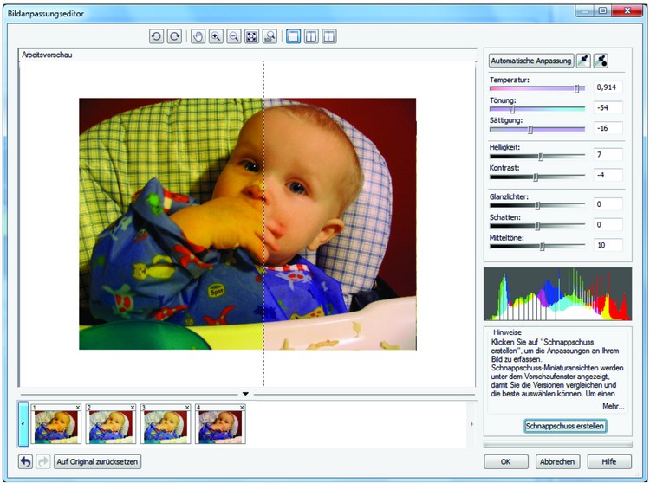
Task: Rotate image counterclockwise with toolbar icon
Action: point(156,37)
